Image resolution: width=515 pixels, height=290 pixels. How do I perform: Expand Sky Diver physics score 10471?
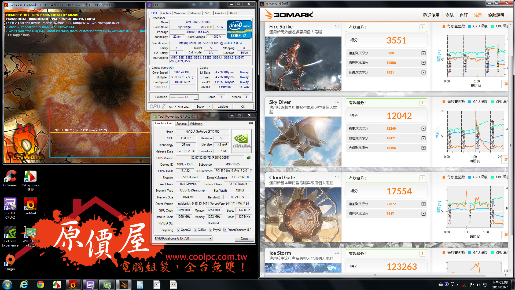(423, 138)
